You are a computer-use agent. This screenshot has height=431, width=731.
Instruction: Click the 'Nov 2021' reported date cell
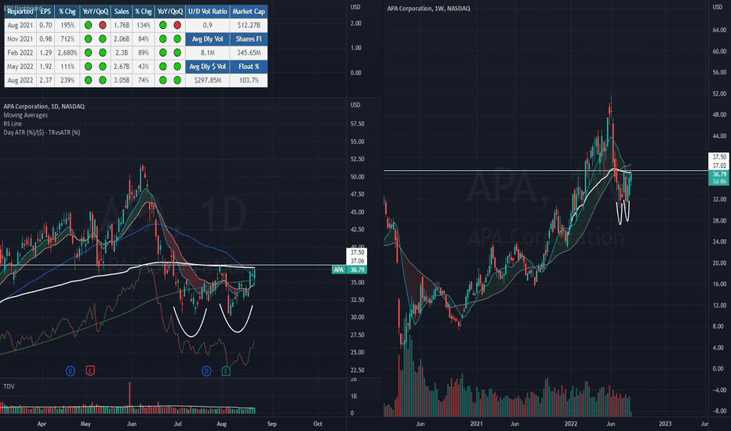coord(20,39)
